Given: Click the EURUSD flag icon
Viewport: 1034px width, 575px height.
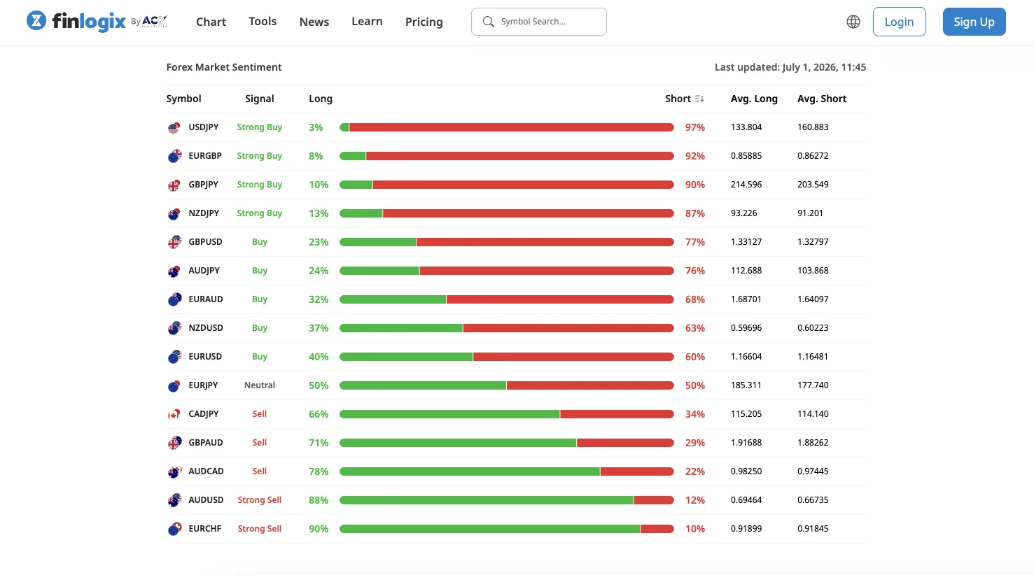Looking at the screenshot, I should click(174, 357).
